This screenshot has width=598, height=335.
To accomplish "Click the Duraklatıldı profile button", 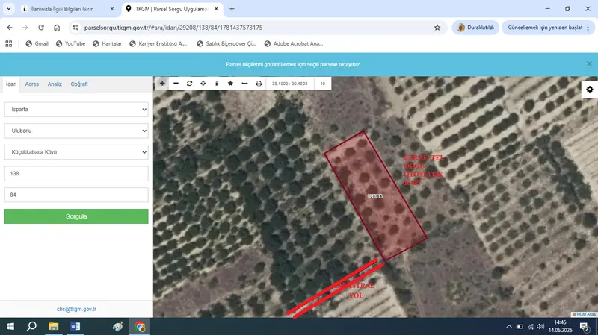I will tap(475, 28).
